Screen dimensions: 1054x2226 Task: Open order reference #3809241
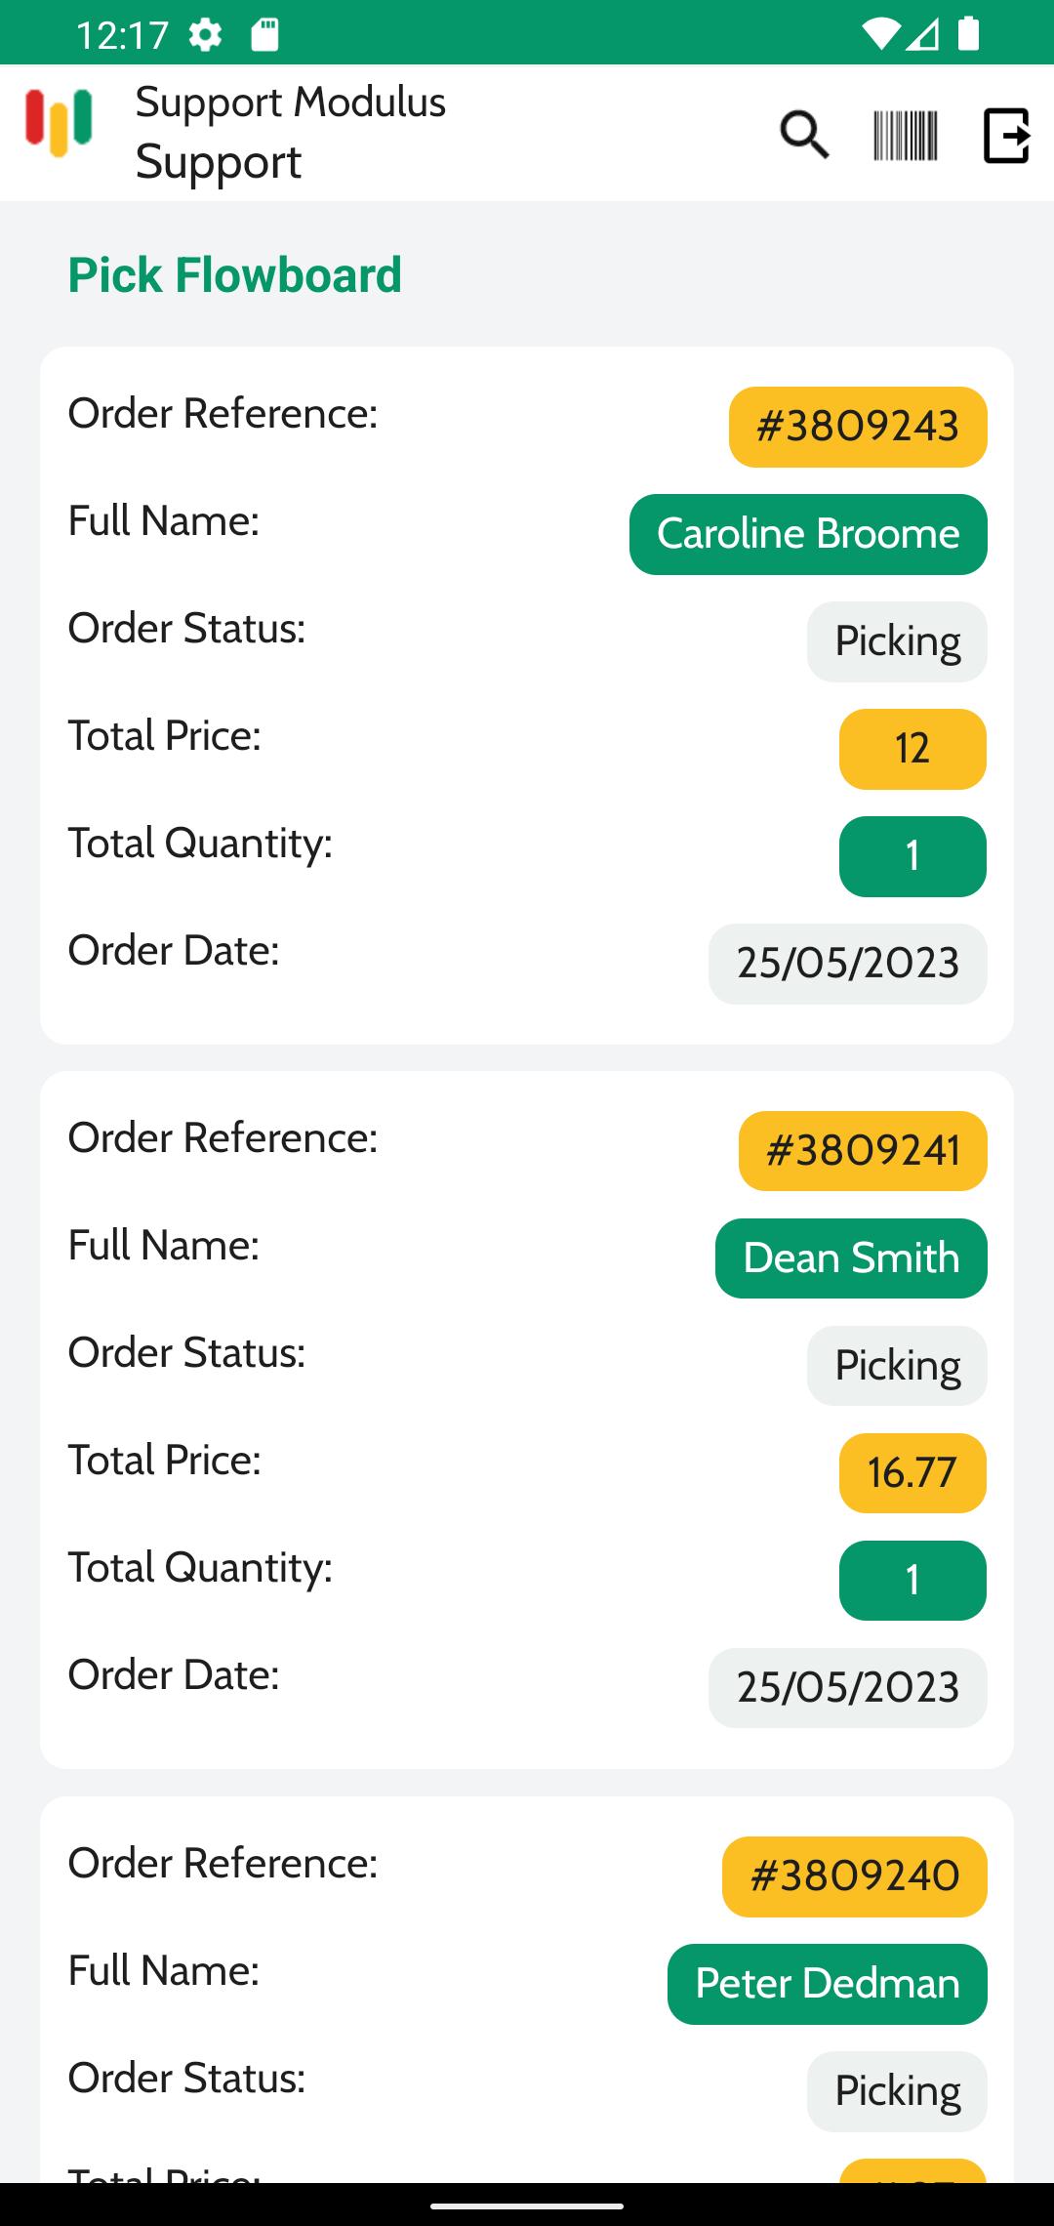click(x=863, y=1151)
